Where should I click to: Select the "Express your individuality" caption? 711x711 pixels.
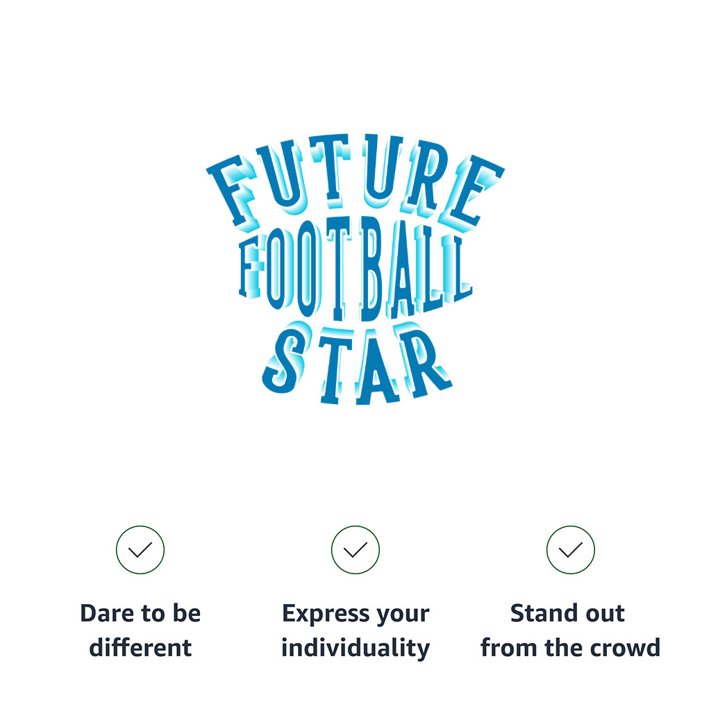(355, 630)
